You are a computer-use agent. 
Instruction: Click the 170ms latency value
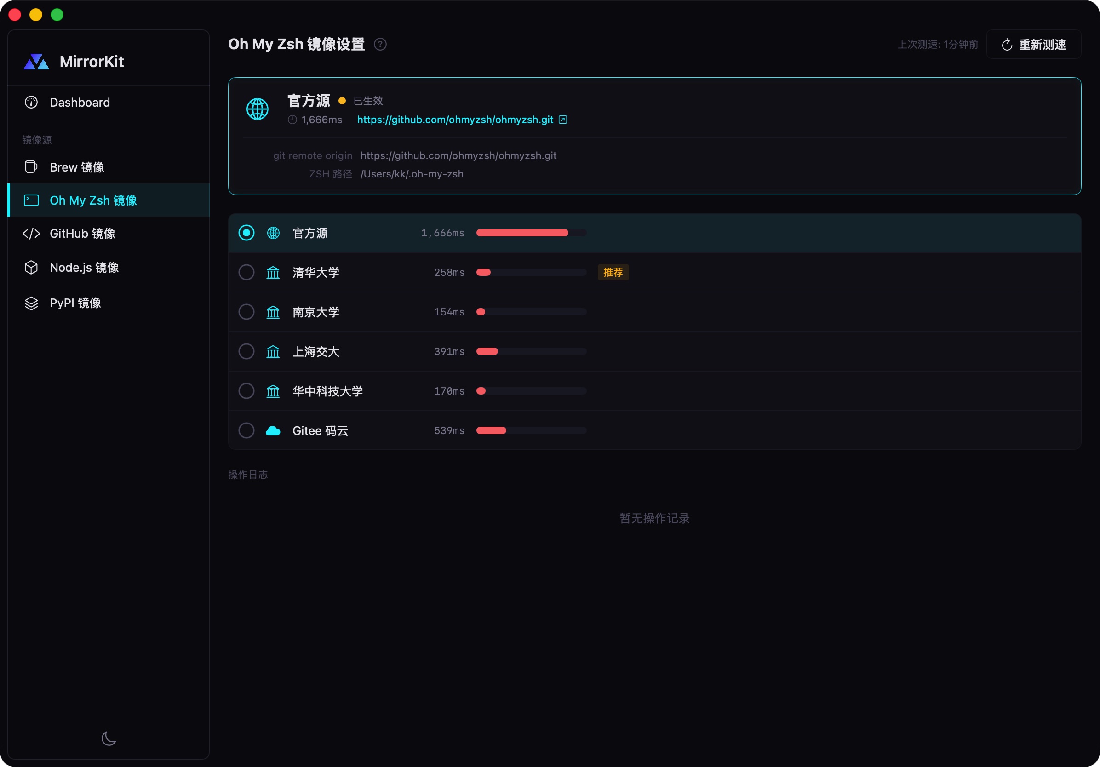tap(449, 391)
